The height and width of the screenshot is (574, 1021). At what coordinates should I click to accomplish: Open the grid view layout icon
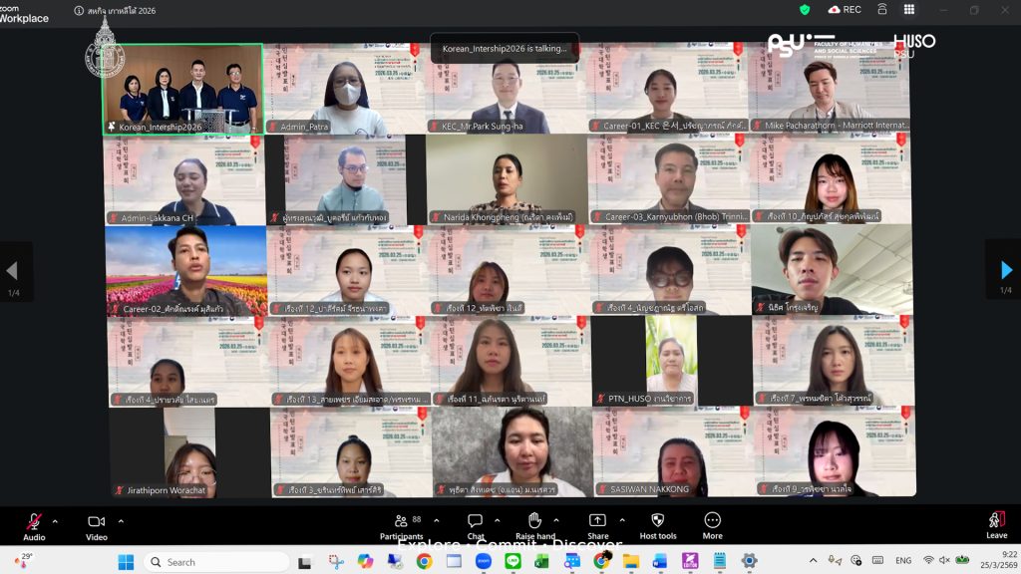[x=909, y=9]
